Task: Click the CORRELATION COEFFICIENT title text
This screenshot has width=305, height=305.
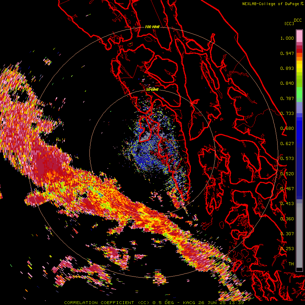Action: coord(99,303)
